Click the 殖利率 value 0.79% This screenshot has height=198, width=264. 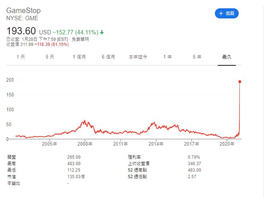194,157
